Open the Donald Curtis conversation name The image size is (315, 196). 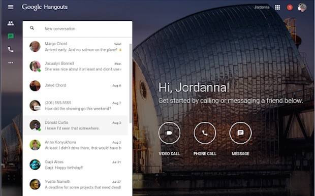(x=56, y=122)
